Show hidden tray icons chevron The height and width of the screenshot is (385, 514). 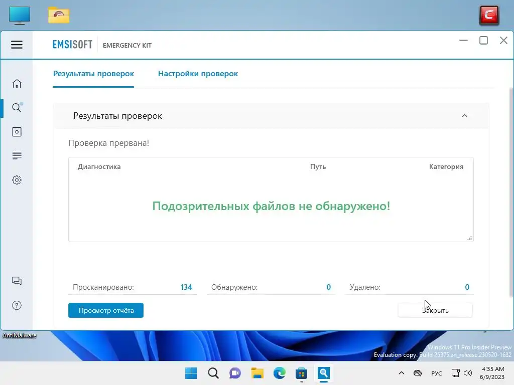click(401, 373)
